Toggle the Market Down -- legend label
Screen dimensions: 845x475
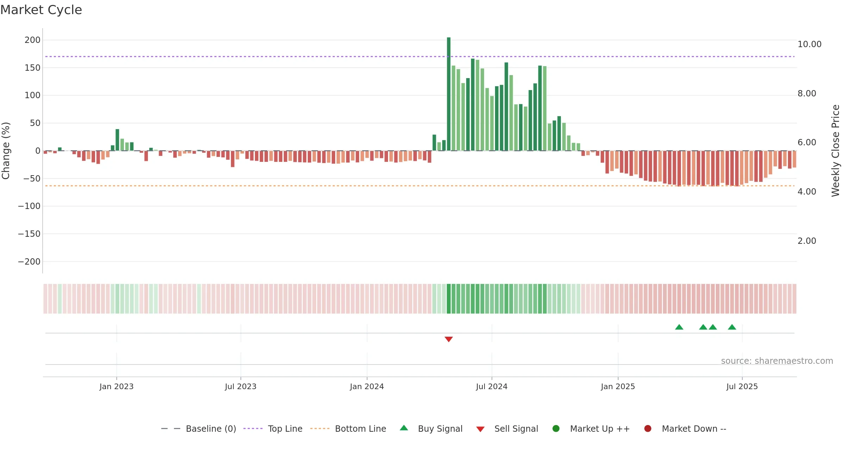coord(694,429)
